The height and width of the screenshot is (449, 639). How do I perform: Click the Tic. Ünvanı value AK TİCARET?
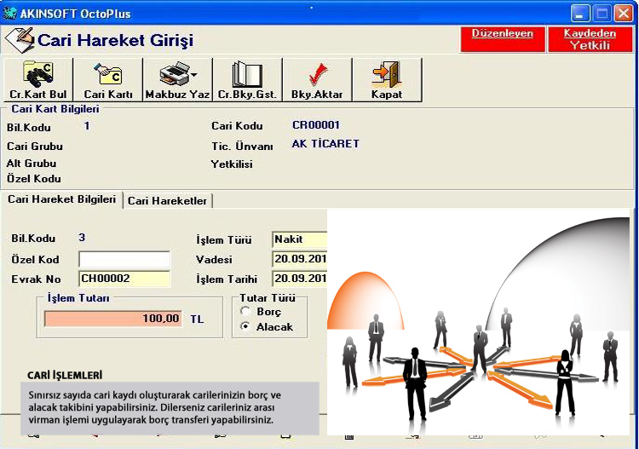point(325,143)
